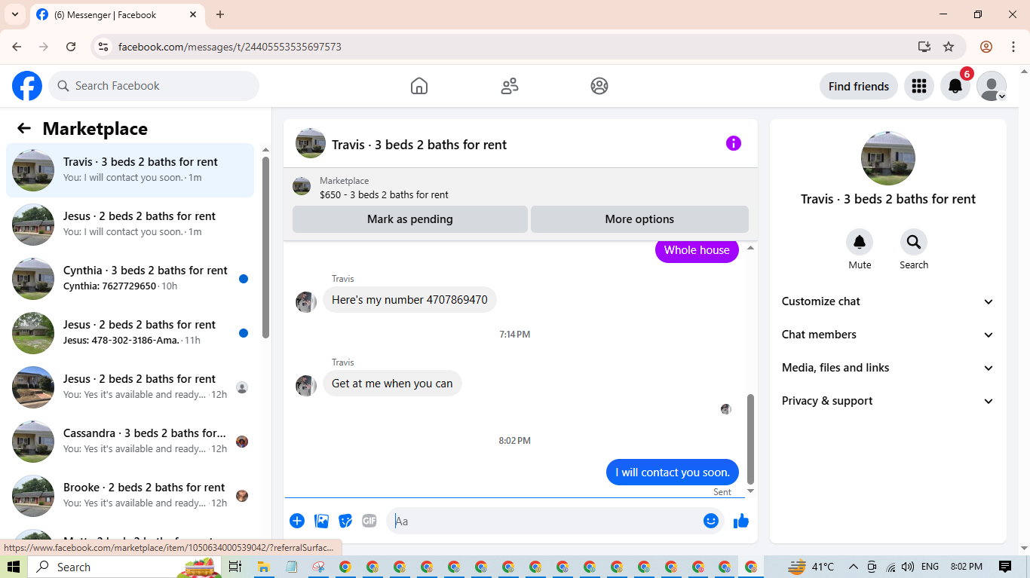Click Mark as pending button
Viewport: 1030px width, 578px height.
(410, 219)
